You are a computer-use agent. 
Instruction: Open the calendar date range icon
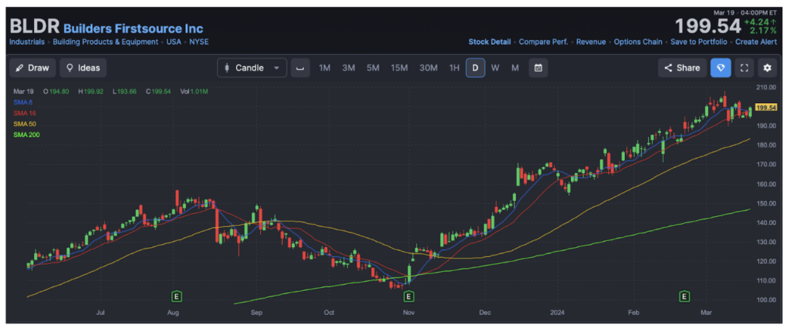(x=538, y=68)
